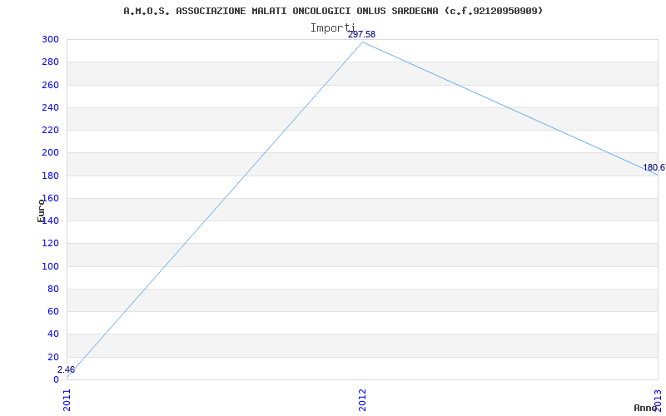Select the 297.58 data point label

pyautogui.click(x=361, y=34)
